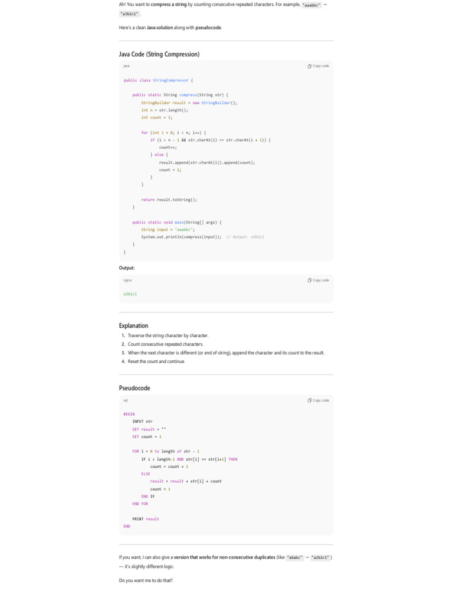Click the inline "ababc" code snippet near the bottom
Viewport: 453px width, 604px height.
pyautogui.click(x=294, y=557)
